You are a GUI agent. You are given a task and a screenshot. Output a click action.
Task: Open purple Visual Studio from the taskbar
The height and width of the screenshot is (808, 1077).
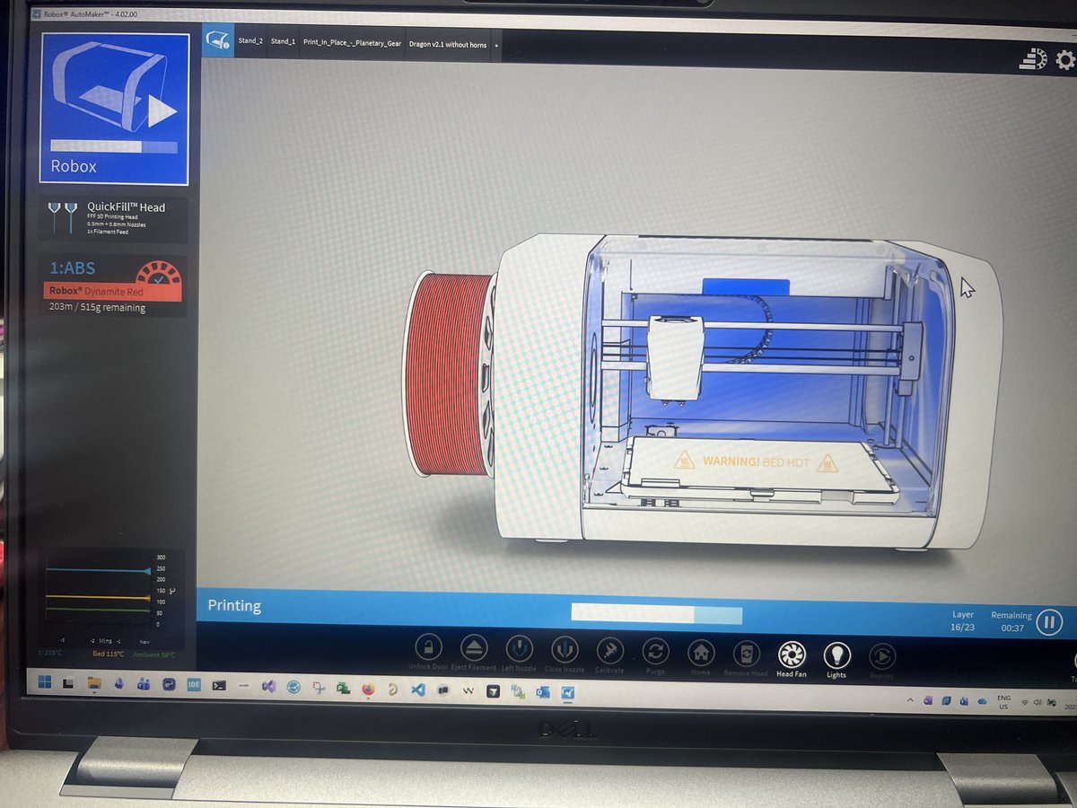268,686
